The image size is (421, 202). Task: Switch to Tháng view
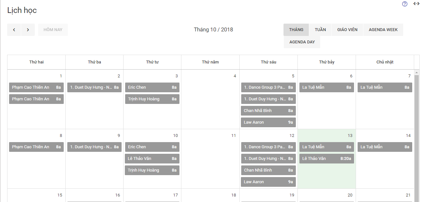click(296, 30)
